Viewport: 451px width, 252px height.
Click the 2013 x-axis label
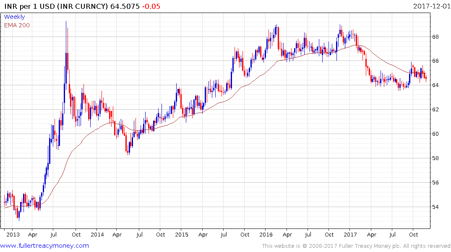pos(13,234)
